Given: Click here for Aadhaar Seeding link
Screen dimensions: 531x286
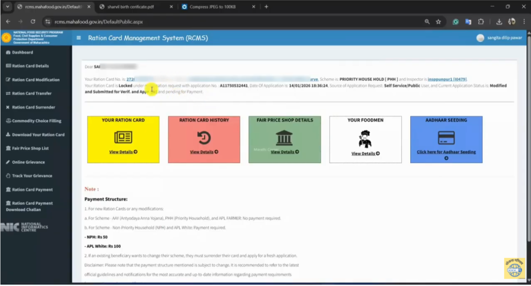Looking at the screenshot, I should (x=446, y=152).
